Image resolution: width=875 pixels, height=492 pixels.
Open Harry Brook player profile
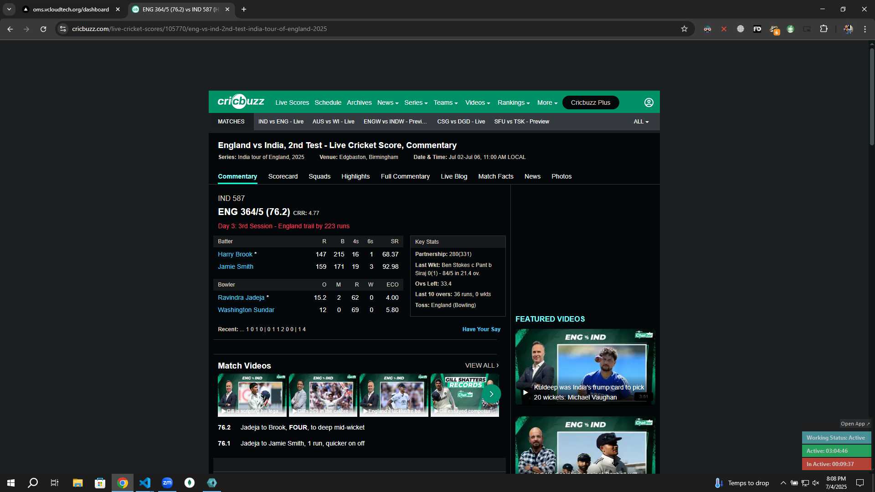(235, 254)
